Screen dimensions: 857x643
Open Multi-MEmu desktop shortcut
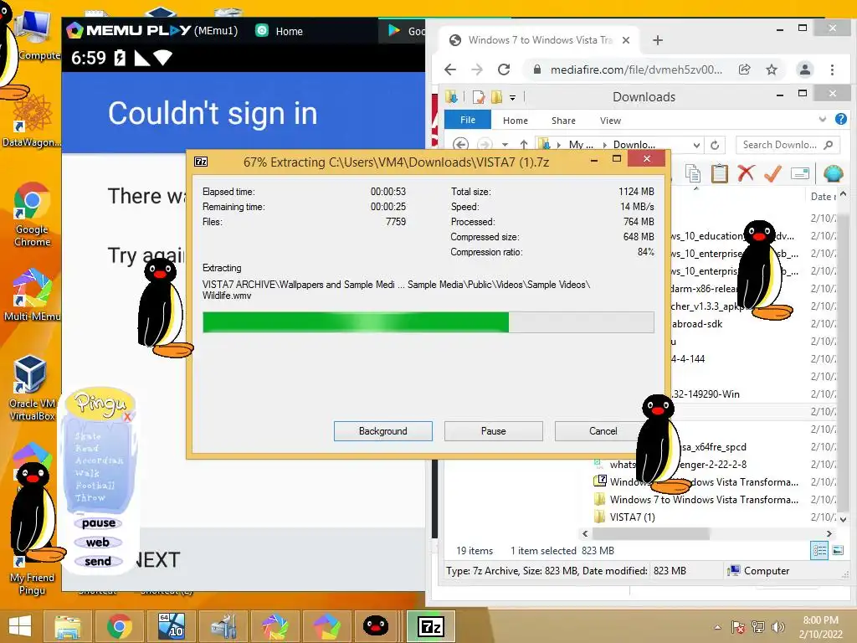(x=32, y=294)
